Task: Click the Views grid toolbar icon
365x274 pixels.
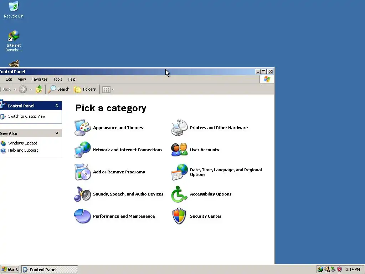Action: [106, 90]
